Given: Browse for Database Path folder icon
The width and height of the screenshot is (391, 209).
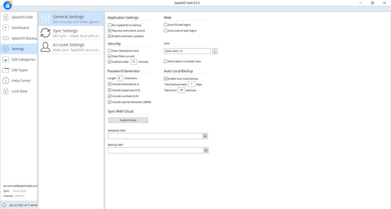Looking at the screenshot, I should coord(205,136).
